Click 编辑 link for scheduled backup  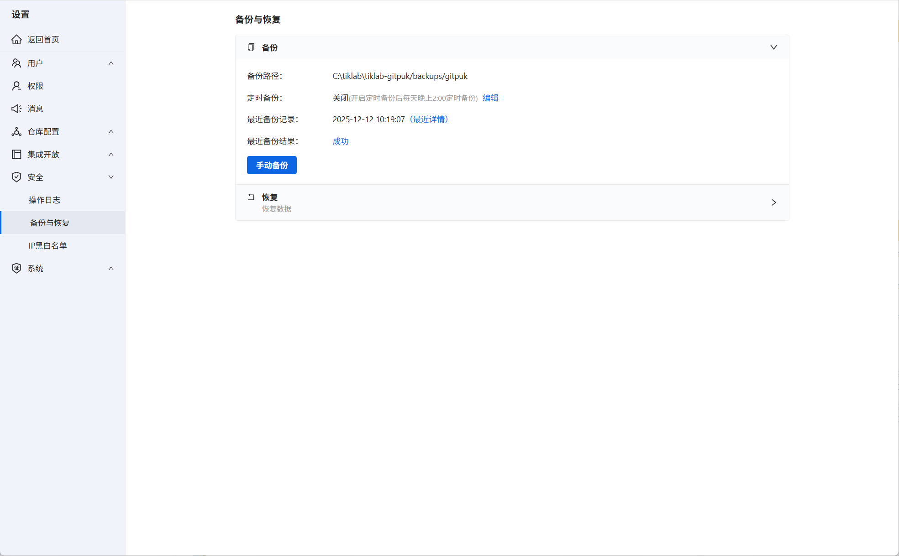pyautogui.click(x=490, y=98)
